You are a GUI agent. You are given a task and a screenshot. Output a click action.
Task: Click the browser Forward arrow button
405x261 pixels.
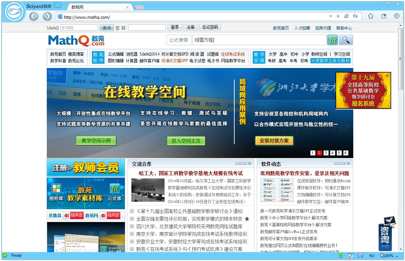click(x=47, y=16)
